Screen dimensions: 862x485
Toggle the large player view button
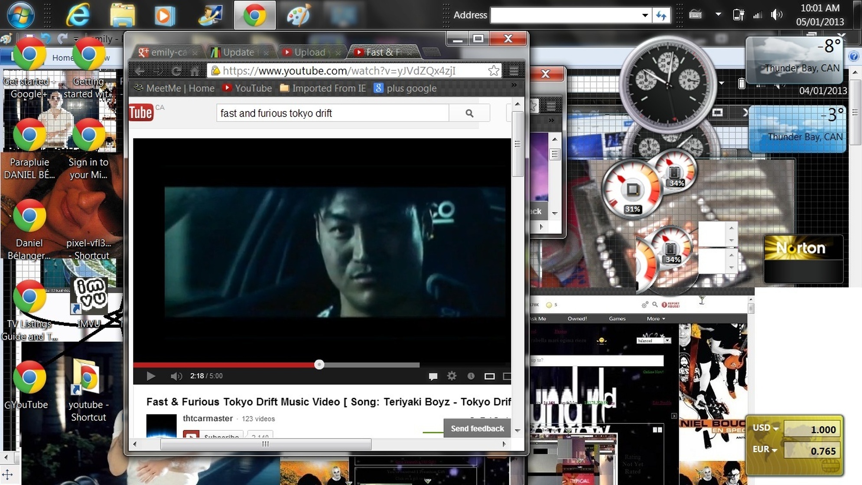pyautogui.click(x=490, y=376)
